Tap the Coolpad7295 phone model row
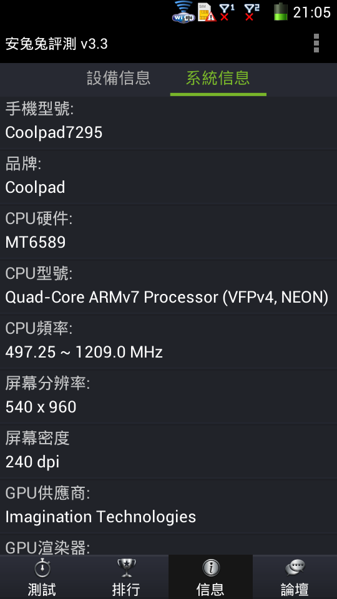Viewport: 337px width, 599px height. 168,122
